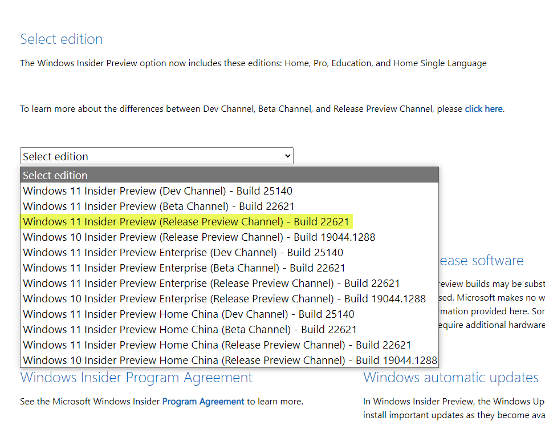This screenshot has width=545, height=421.
Task: Choose Windows 11 Insider Preview Enterprise Dev Channel
Action: click(x=183, y=252)
